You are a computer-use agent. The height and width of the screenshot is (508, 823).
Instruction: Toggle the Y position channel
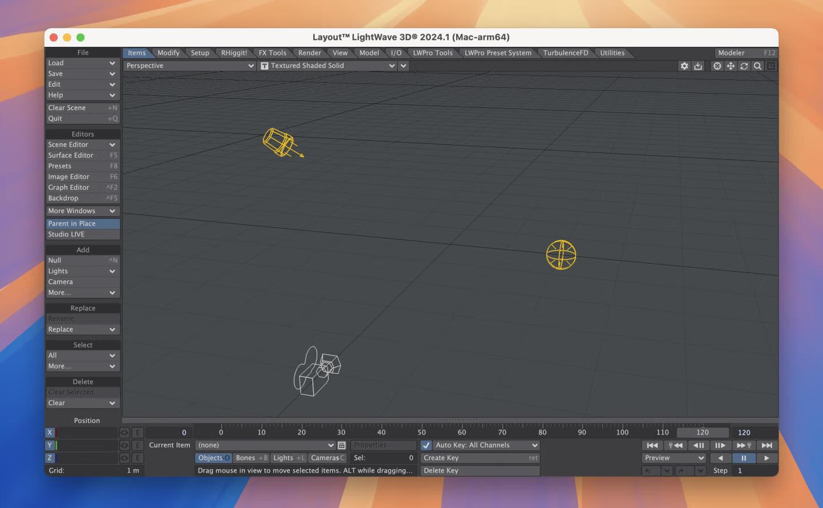(50, 445)
